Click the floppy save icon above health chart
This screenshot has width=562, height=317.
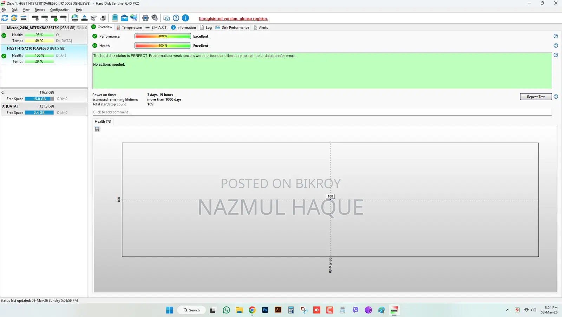pyautogui.click(x=97, y=129)
